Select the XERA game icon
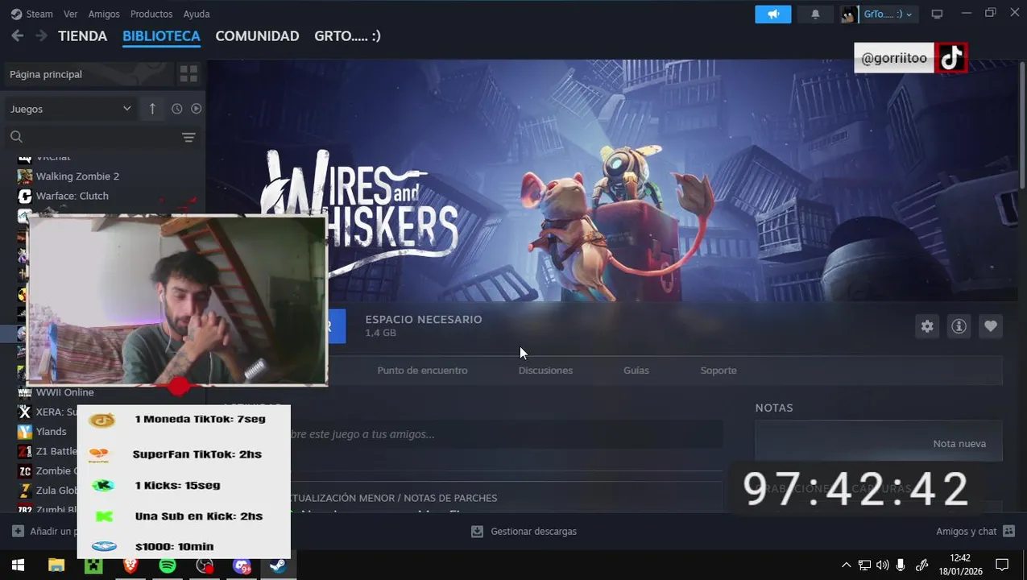 pos(25,412)
